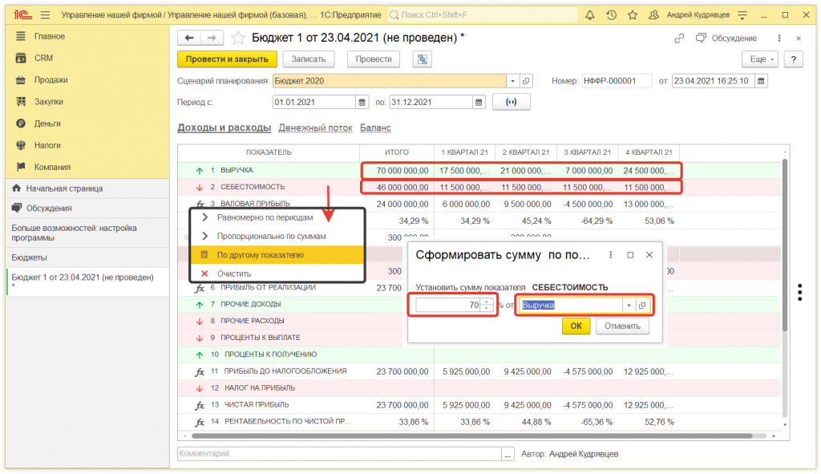The image size is (821, 474).
Task: Increase percentage value with stepper arrows
Action: pyautogui.click(x=486, y=302)
